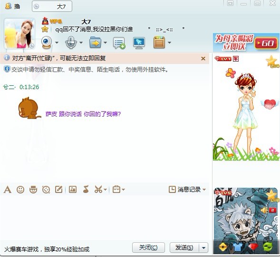Open the blue t-shirt dress-up icon
This screenshot has width=280, height=257.
point(238,247)
